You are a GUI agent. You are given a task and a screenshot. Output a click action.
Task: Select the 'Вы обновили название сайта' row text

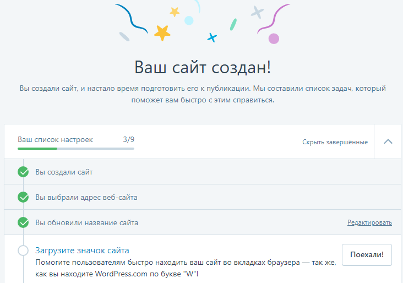(x=86, y=222)
